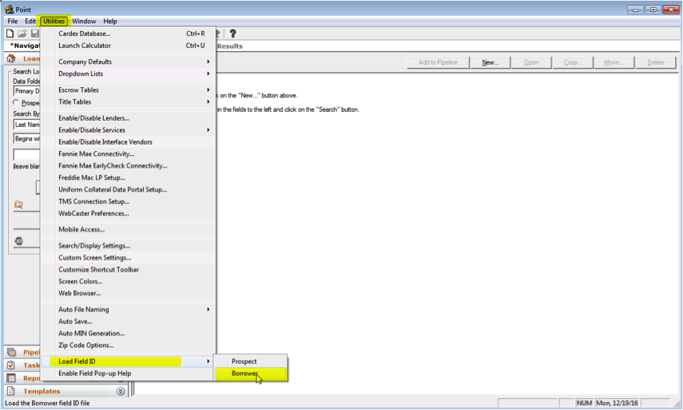Click the Tasks clipboard icon
This screenshot has width=683, height=410.
(11, 365)
